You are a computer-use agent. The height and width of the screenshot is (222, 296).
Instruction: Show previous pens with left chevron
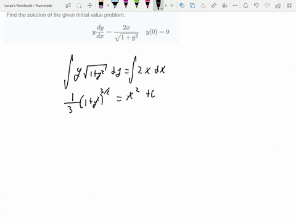[108, 6]
